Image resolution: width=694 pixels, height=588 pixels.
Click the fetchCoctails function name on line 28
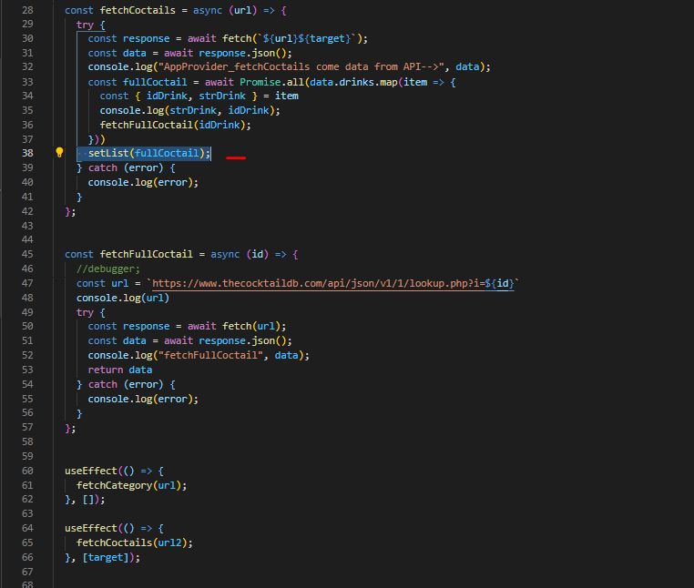pyautogui.click(x=138, y=10)
